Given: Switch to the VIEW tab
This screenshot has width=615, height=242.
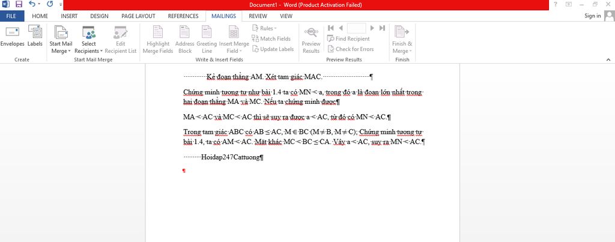Looking at the screenshot, I should coord(286,16).
